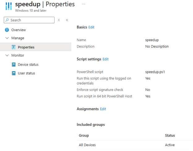Edit the Basics section
The width and height of the screenshot is (193, 151).
(91, 27)
